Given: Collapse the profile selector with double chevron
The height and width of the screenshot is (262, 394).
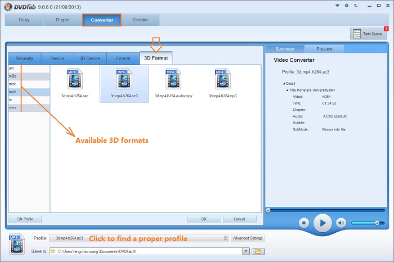Looking at the screenshot, I should tap(225, 238).
